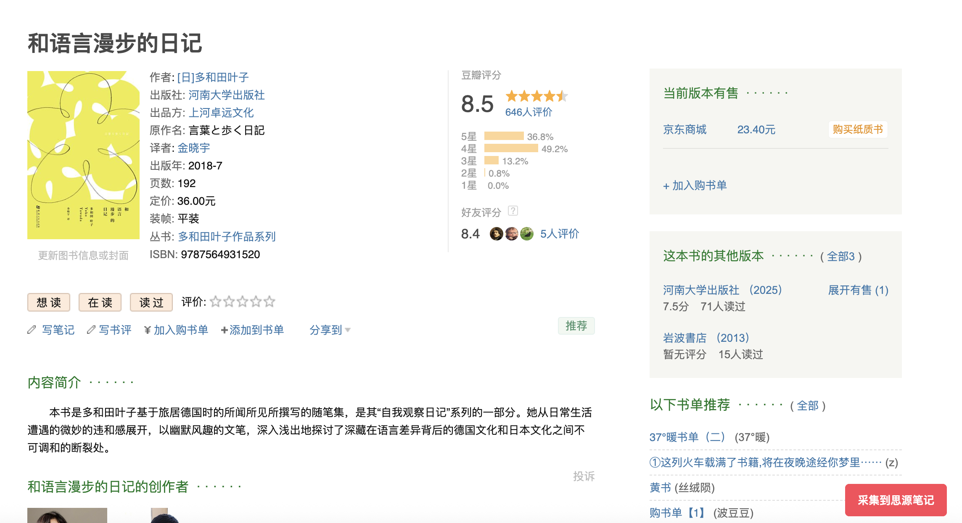
Task: Click the pencil icon beside 写书评
Action: 91,330
